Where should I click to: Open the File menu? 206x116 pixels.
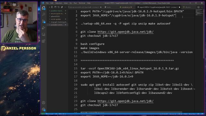coord(47,3)
